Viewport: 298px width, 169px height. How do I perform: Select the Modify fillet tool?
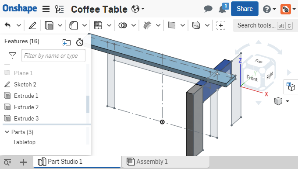[147, 25]
